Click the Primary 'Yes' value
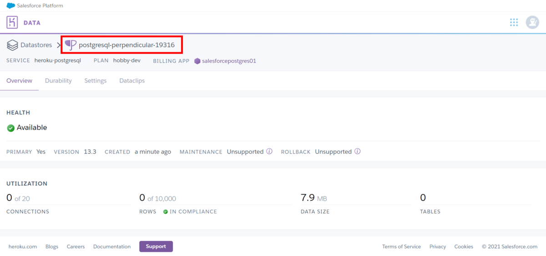 [x=41, y=151]
